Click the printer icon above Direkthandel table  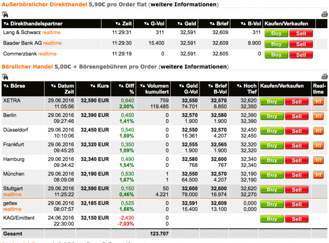[324, 14]
